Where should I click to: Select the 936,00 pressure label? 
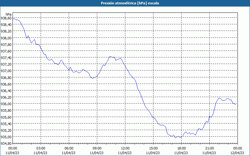point(6,104)
